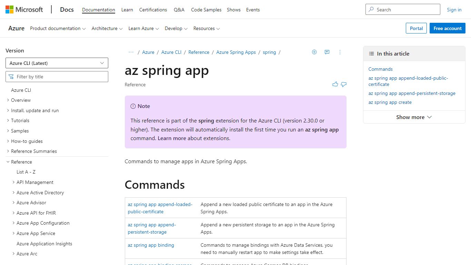Open the Resources dropdown
Image resolution: width=471 pixels, height=265 pixels.
coord(207,29)
